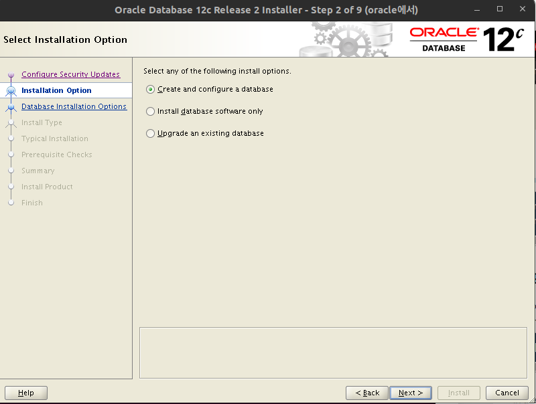This screenshot has width=536, height=404.
Task: Click the Oracle Database 12c logo
Action: pyautogui.click(x=467, y=39)
